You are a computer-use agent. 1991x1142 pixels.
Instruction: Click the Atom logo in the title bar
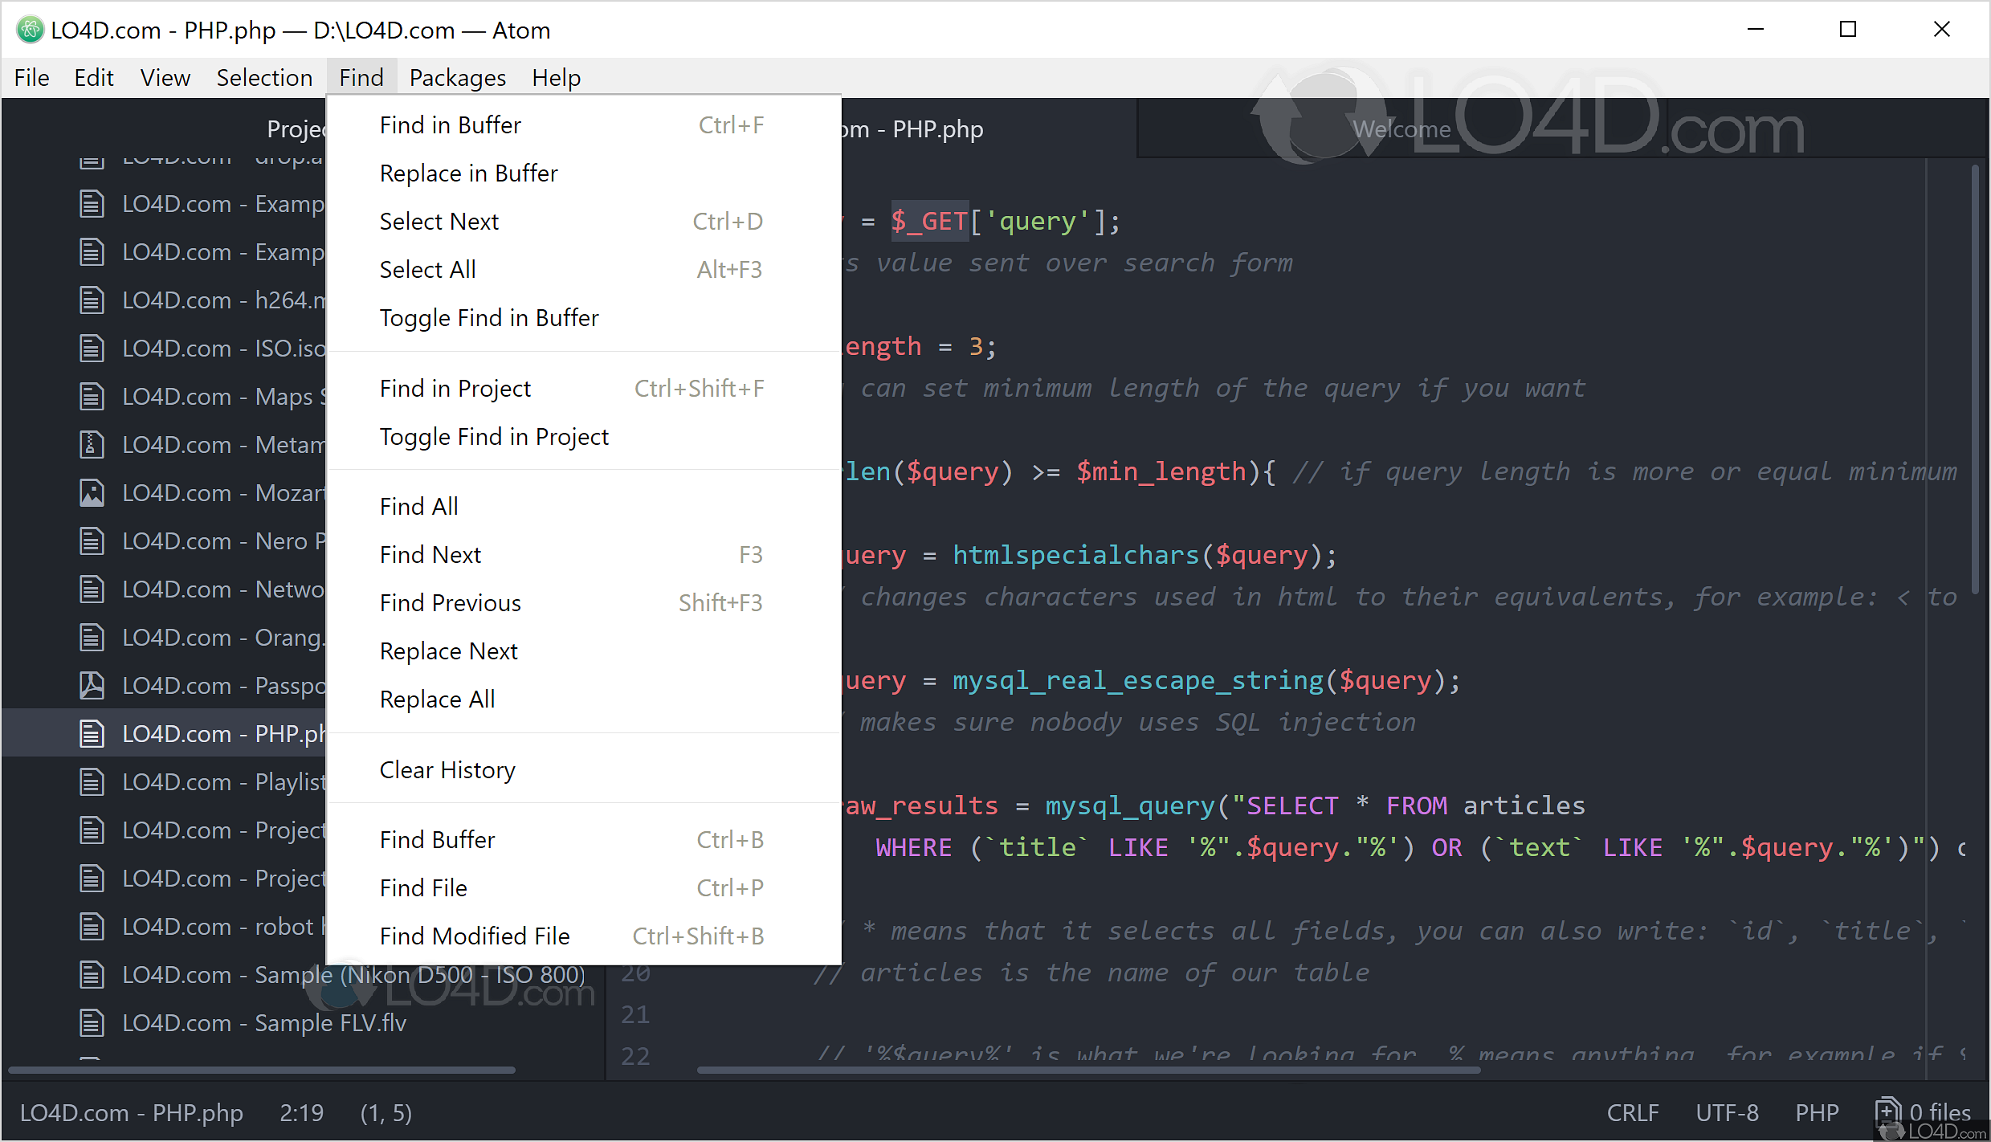(x=30, y=30)
